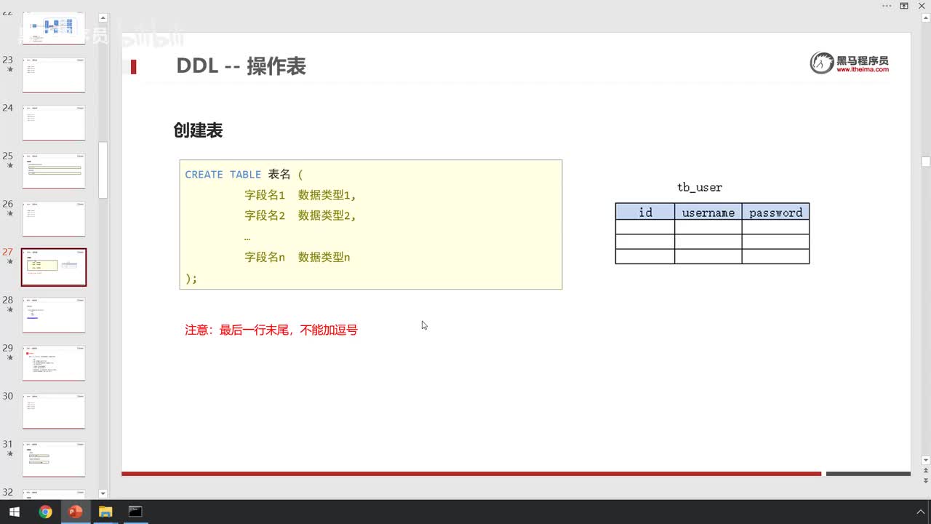
Task: Click animation star icon beside slide 31
Action: coord(9,454)
